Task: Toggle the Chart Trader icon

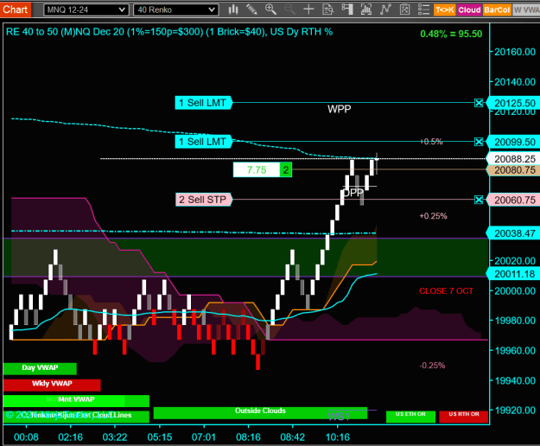Action: coord(347,10)
